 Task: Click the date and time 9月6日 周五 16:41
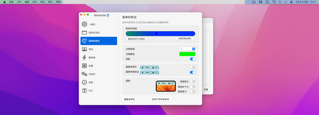(306, 2)
